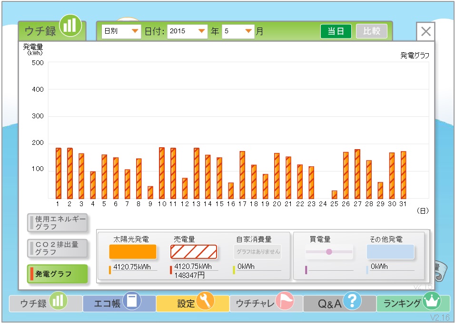Click the bar for day 9

(x=150, y=192)
